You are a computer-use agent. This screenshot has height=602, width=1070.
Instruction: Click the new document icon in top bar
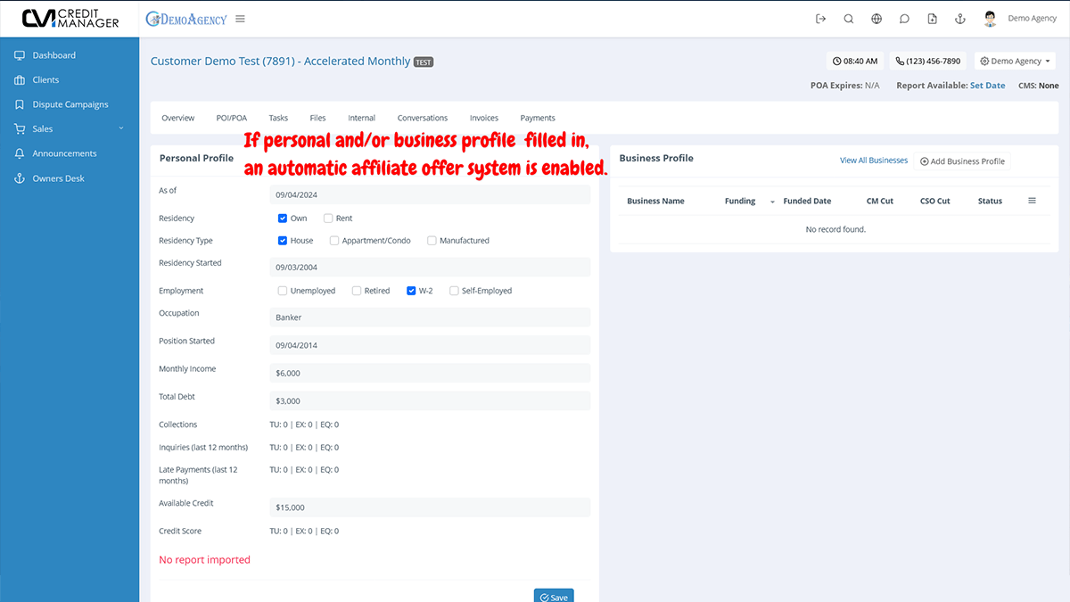[x=932, y=18]
